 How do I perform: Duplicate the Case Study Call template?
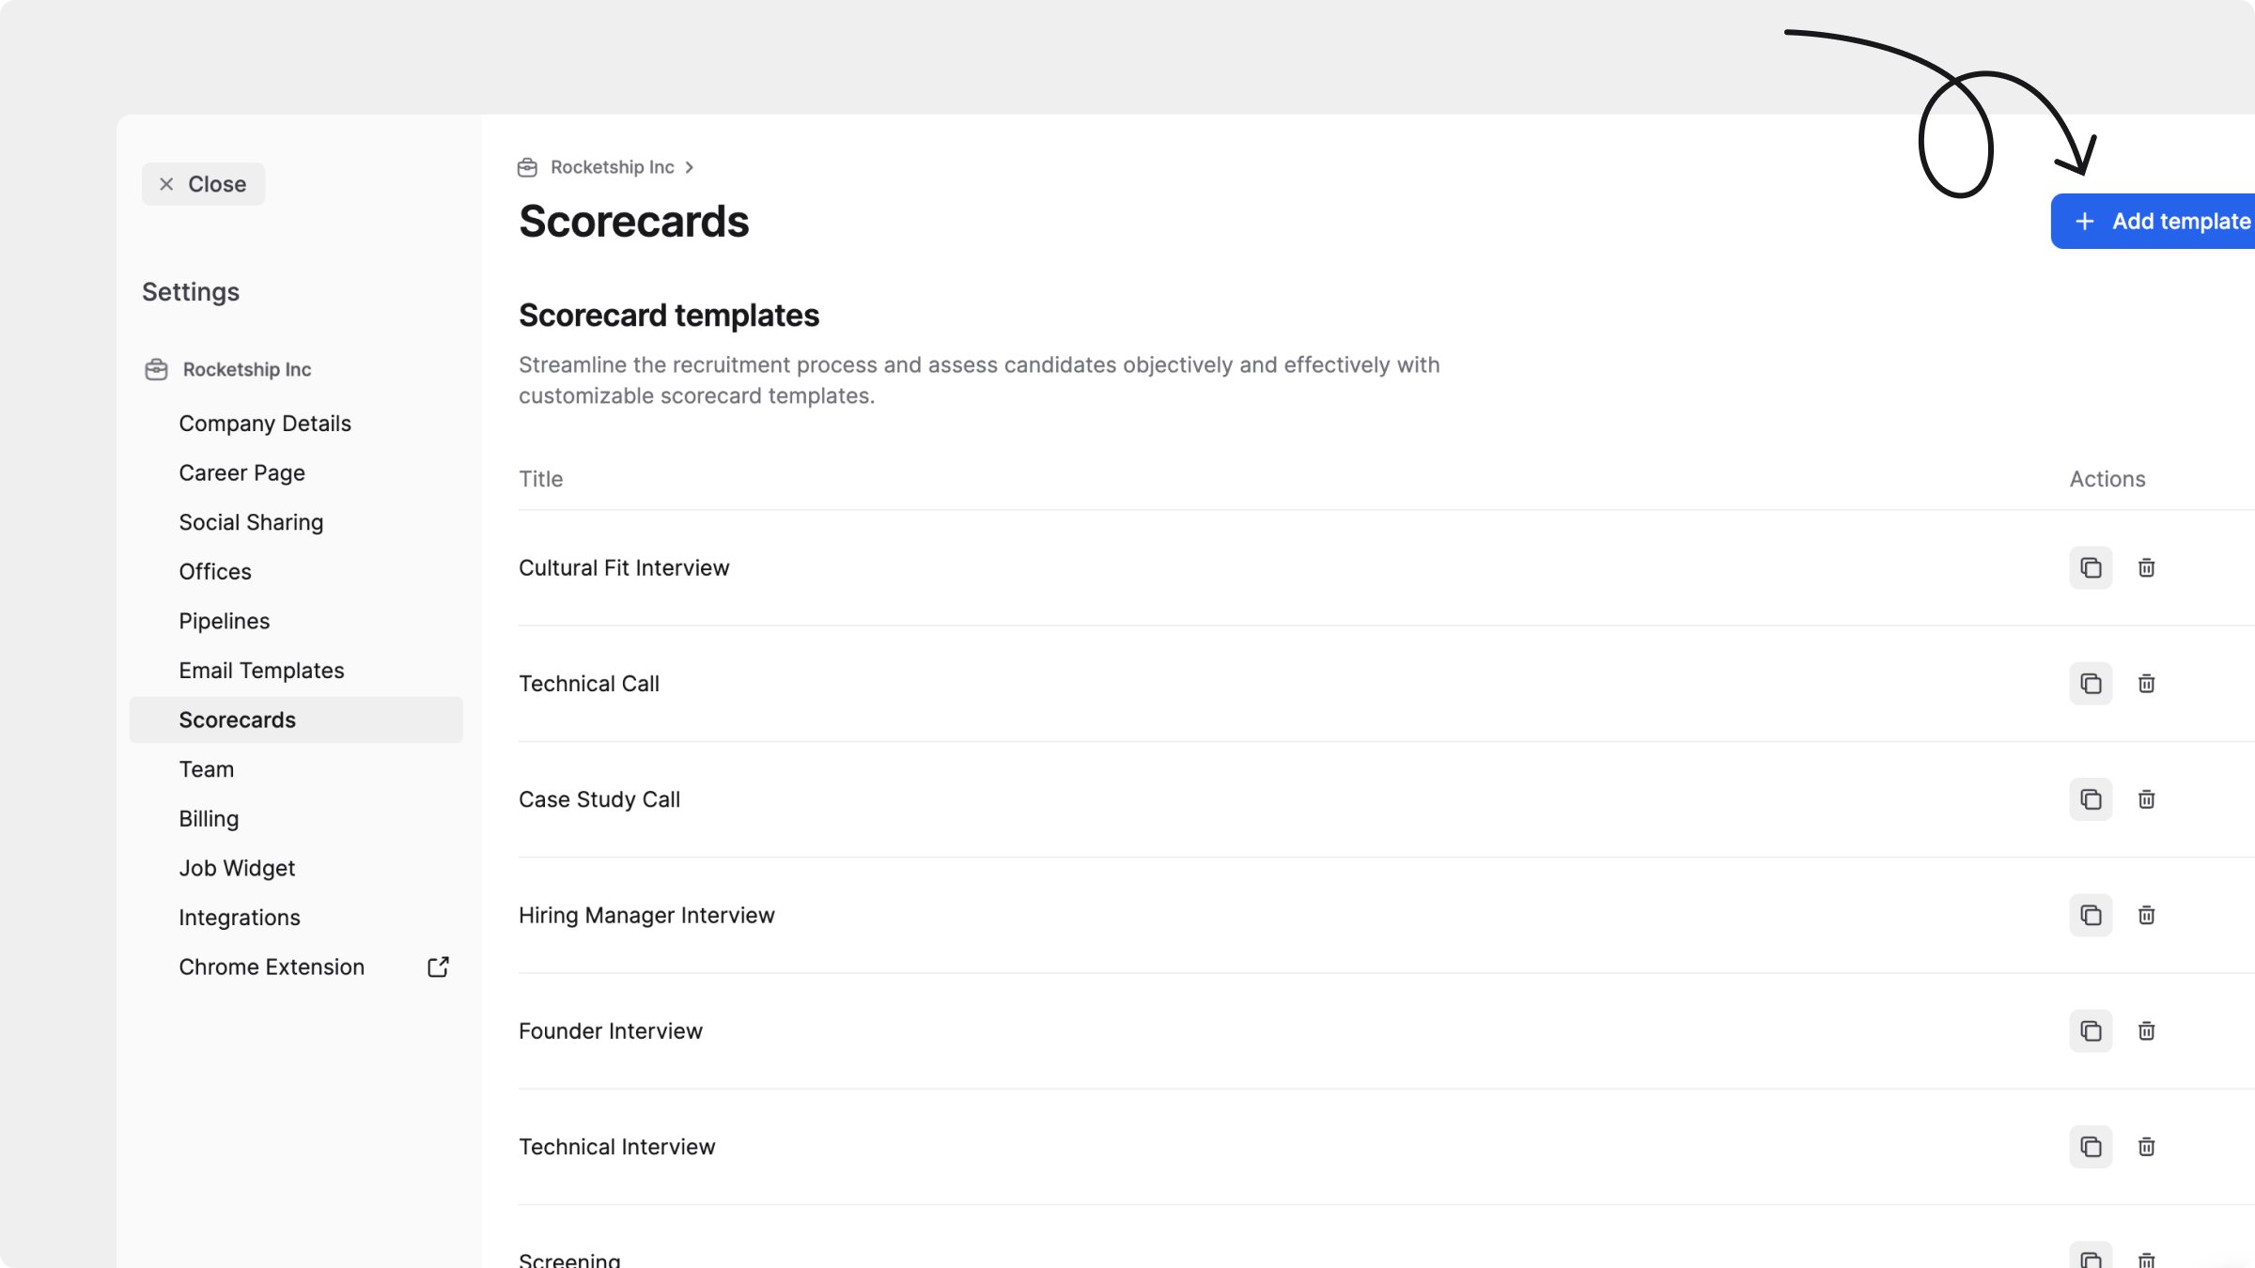[2091, 799]
